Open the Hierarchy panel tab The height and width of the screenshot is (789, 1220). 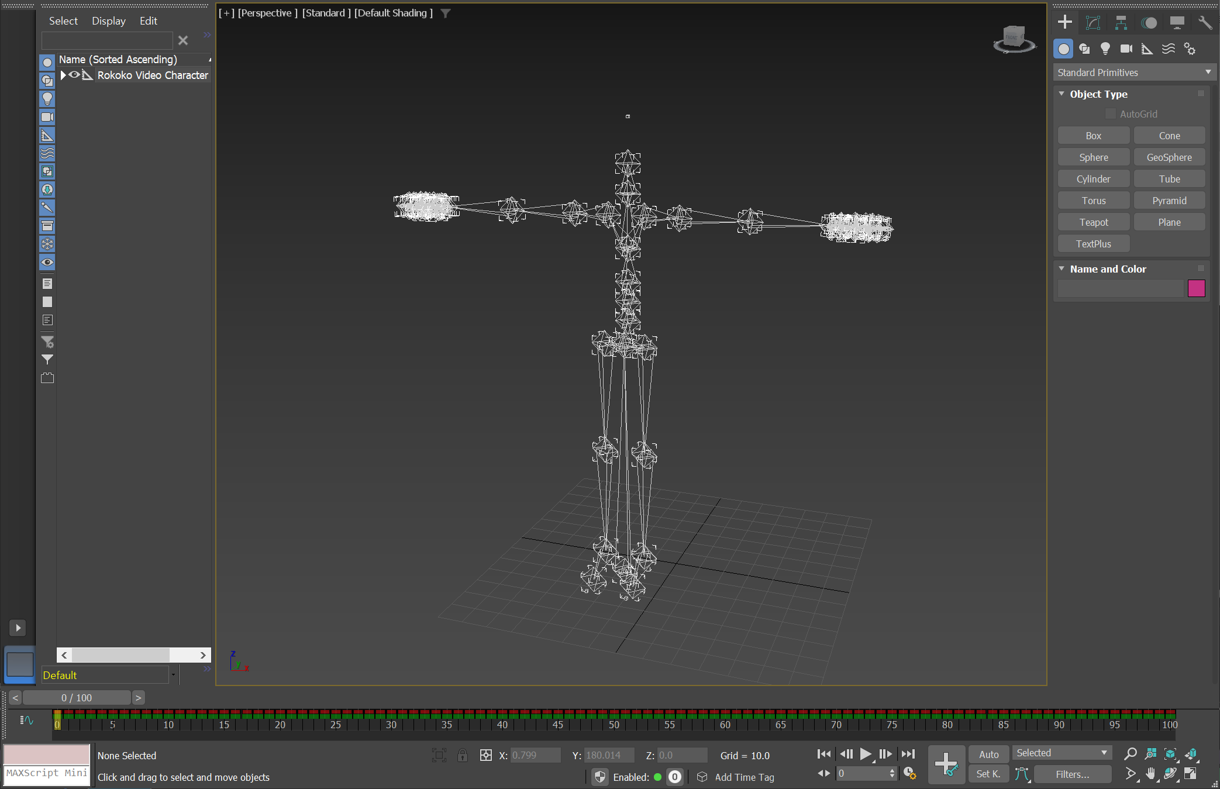(x=1121, y=23)
